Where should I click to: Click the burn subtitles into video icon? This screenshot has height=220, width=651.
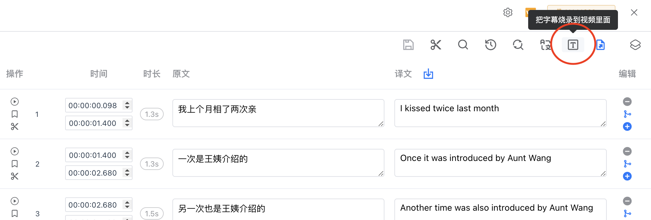tap(573, 45)
